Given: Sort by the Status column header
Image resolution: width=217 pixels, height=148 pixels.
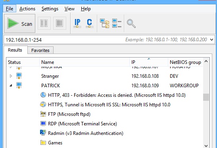Looking at the screenshot, I should coord(23,62).
